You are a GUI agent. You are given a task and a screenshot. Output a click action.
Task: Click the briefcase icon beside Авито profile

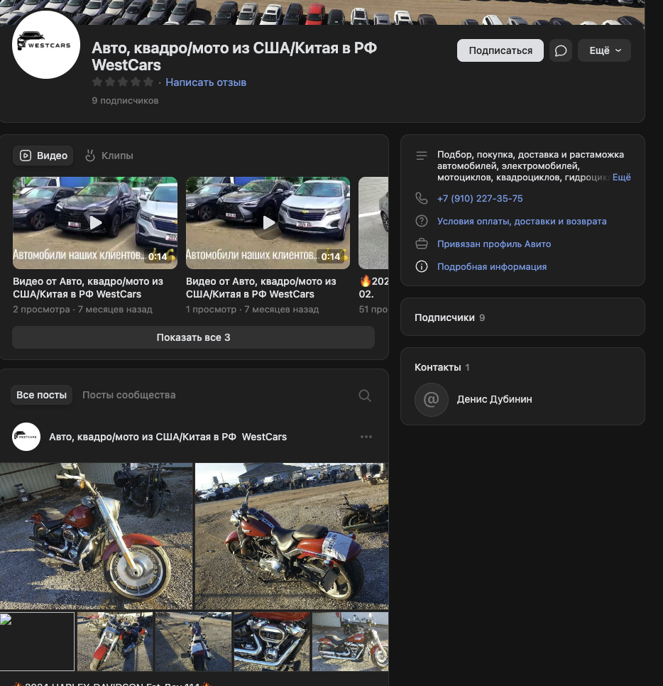(x=422, y=244)
